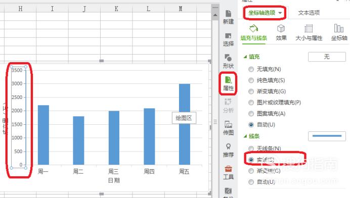Select 无线条(N) radio option

coord(251,148)
